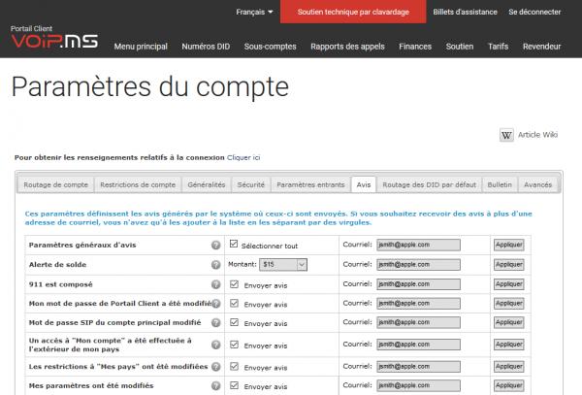Open the Finances navigation menu

click(415, 47)
